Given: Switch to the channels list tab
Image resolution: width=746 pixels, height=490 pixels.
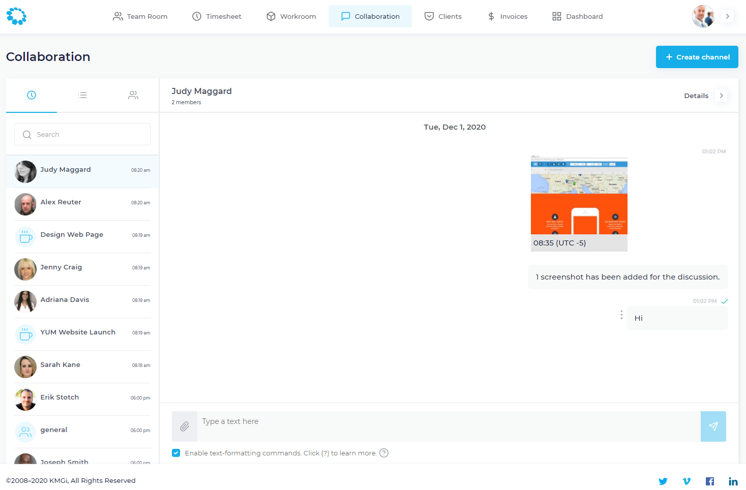Looking at the screenshot, I should click(82, 95).
